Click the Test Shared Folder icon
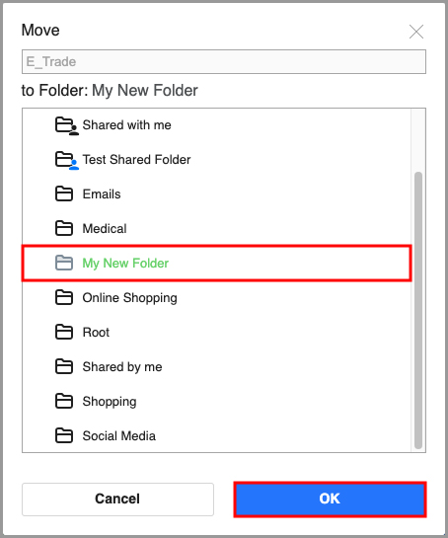448x538 pixels. [x=66, y=160]
